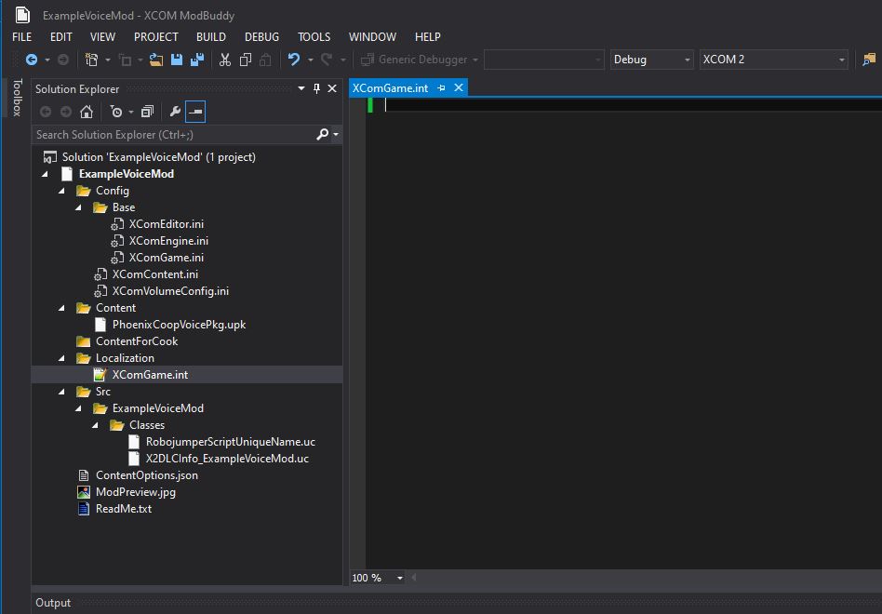Click the Save All toolbar icon
This screenshot has width=882, height=614.
pos(196,60)
